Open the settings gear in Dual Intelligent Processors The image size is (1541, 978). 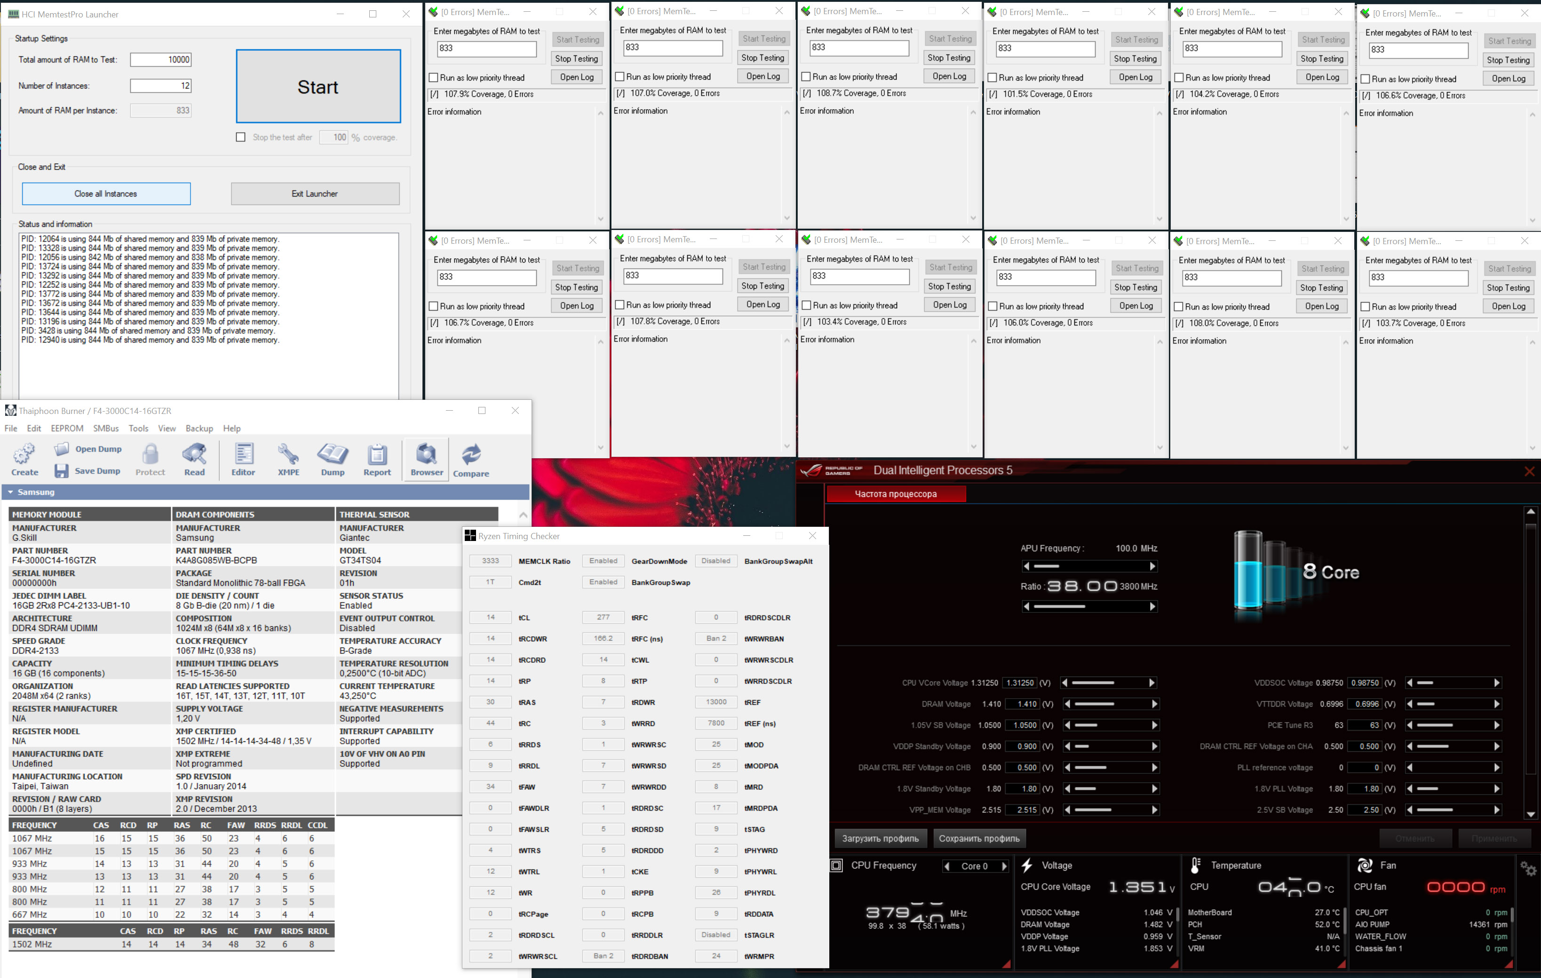click(x=1528, y=868)
